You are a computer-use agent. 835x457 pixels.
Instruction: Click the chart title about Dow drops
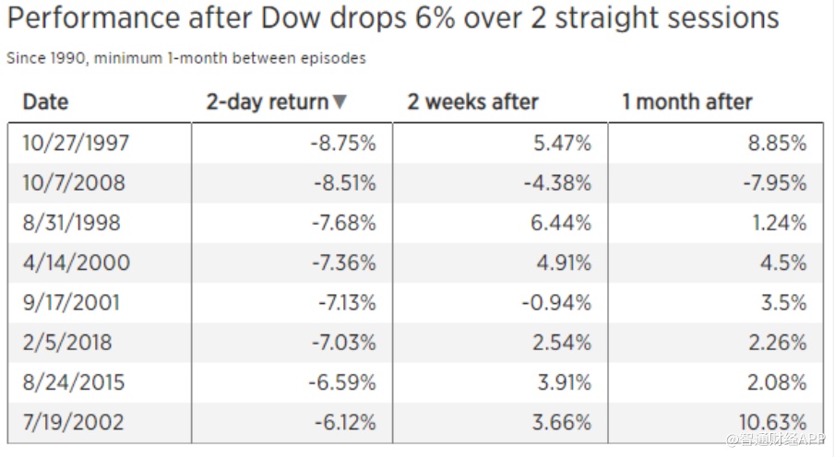(x=393, y=18)
